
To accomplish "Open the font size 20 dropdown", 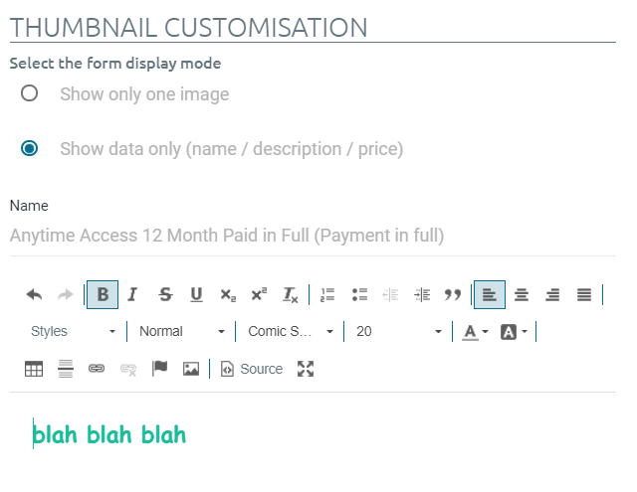I will pyautogui.click(x=397, y=331).
